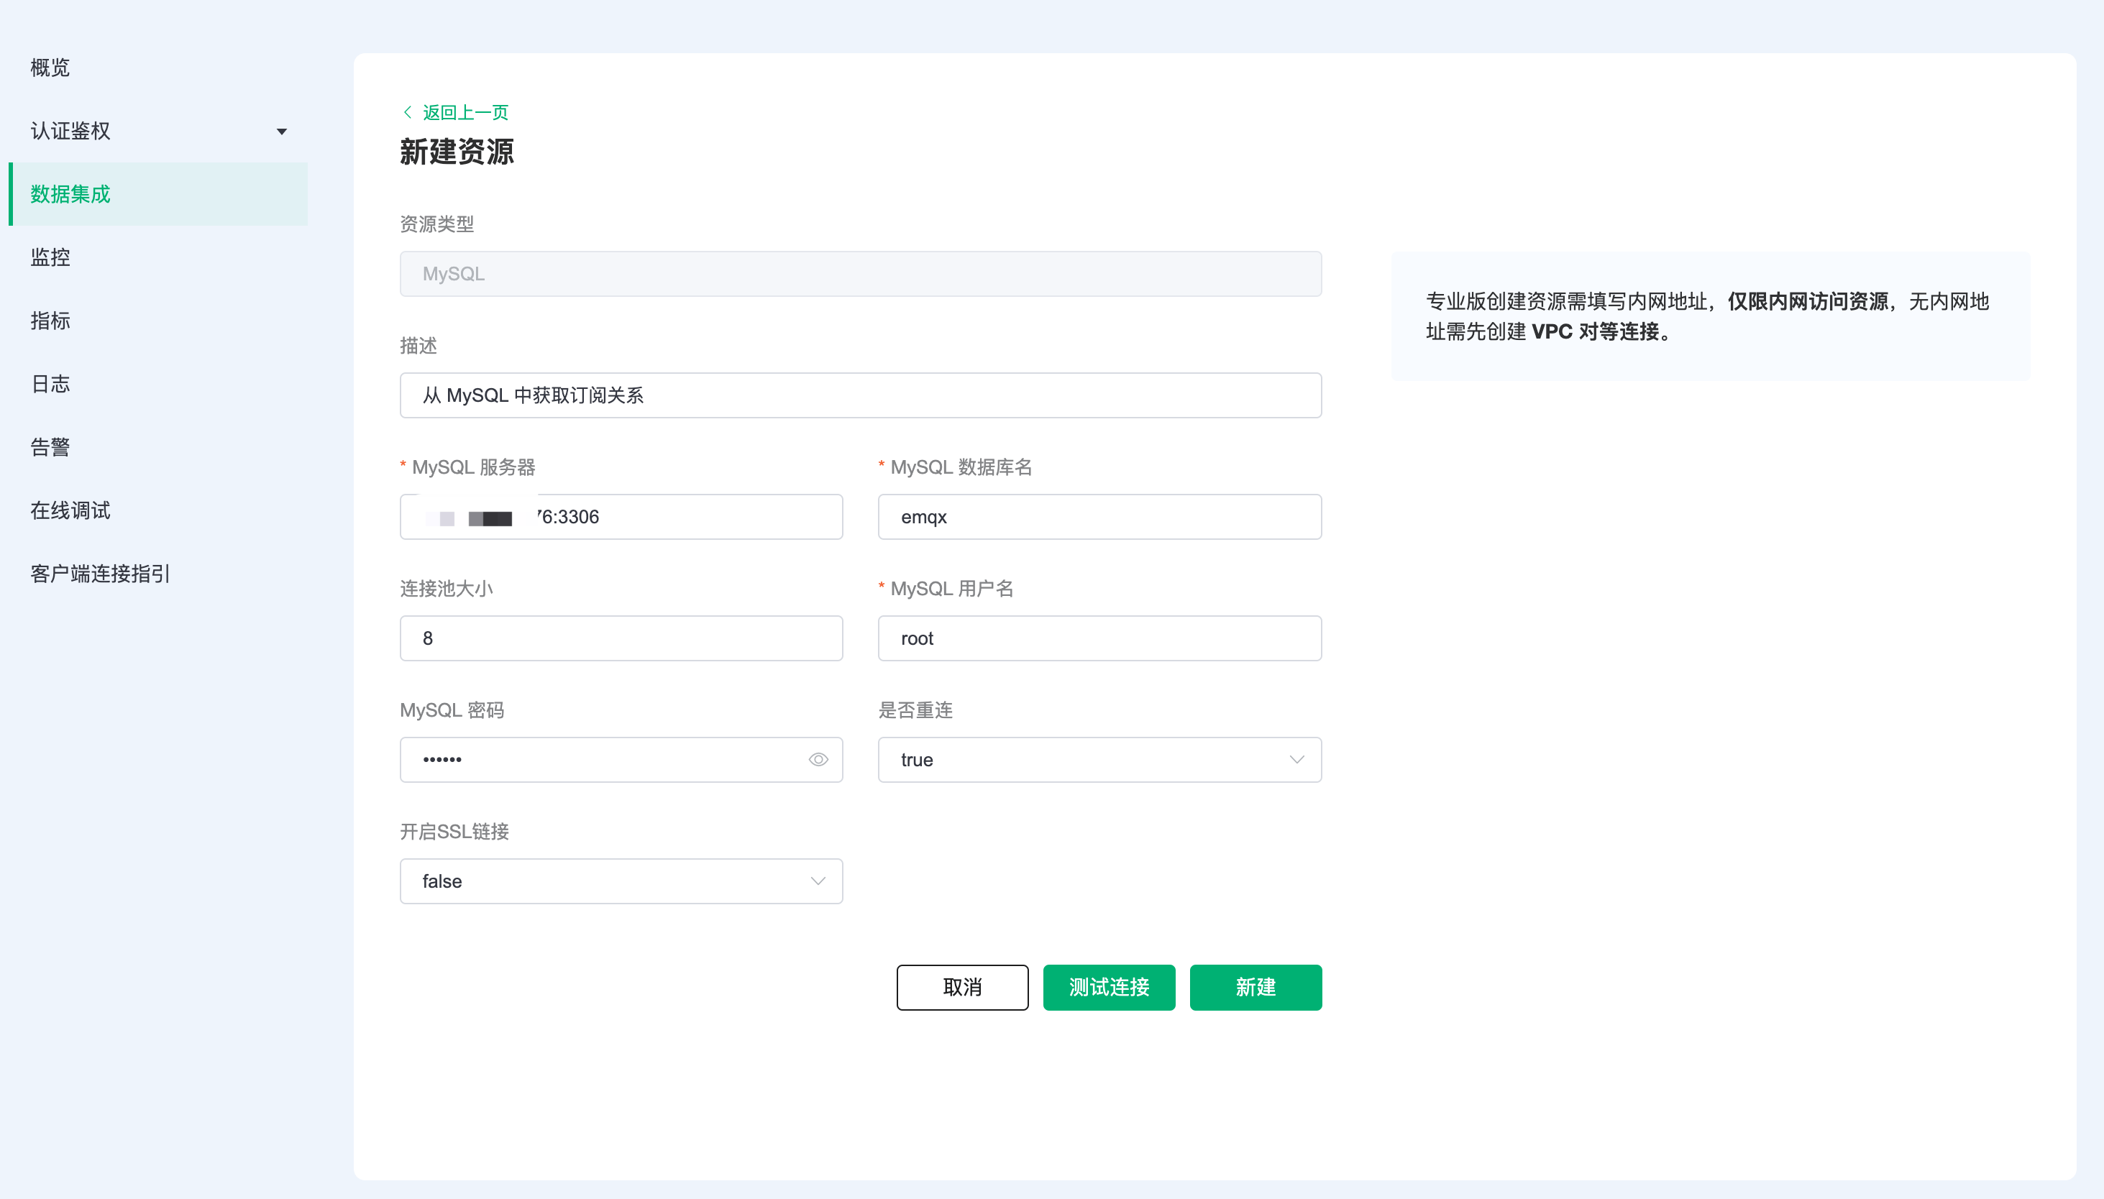This screenshot has width=2104, height=1199.
Task: Open the 开启SSL链接 dropdown
Action: [621, 881]
